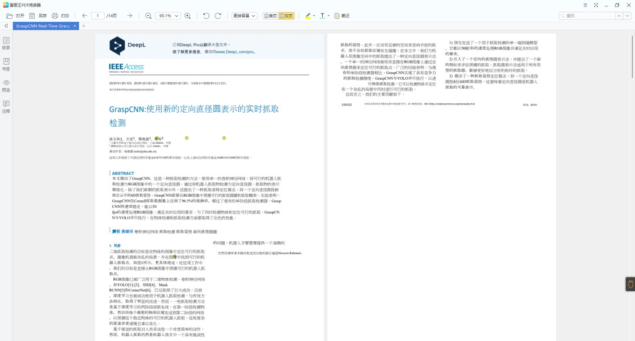Screen dimensions: 635x341
Task: Toggle fullscreen mode icon in title bar
Action: pyautogui.click(x=596, y=5)
